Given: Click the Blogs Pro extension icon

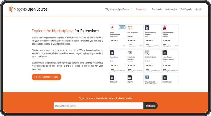Looking at the screenshot, I should 130,78.
